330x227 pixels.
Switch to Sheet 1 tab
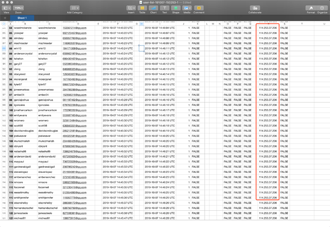tap(22, 18)
